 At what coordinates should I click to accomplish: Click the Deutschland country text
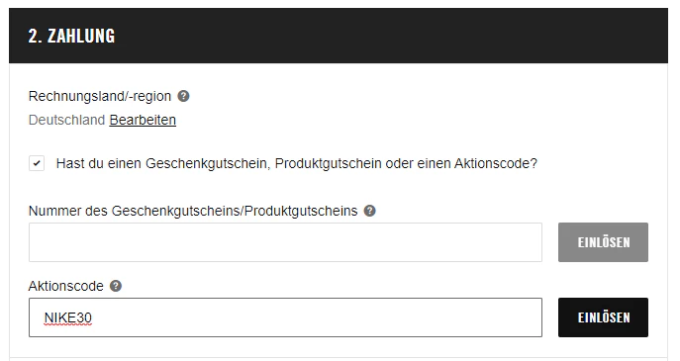[66, 120]
